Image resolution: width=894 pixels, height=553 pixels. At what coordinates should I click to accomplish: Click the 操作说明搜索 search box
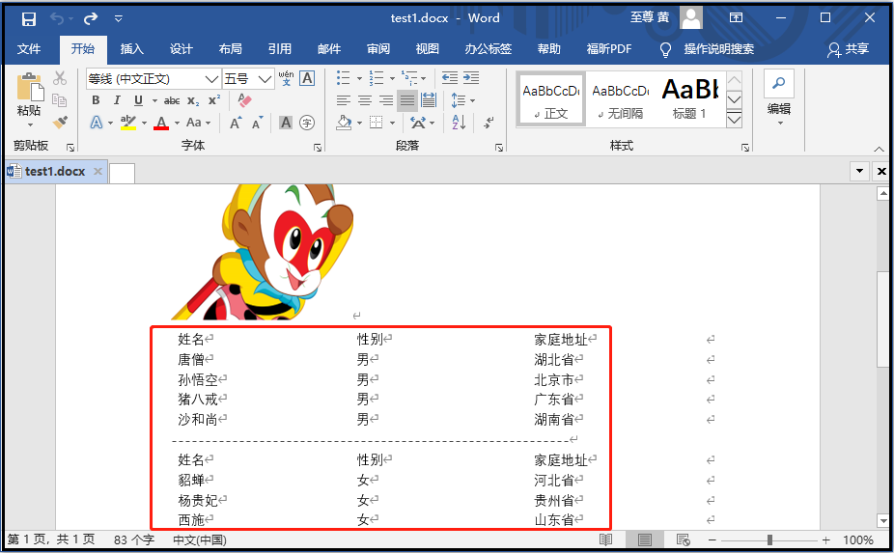(718, 49)
